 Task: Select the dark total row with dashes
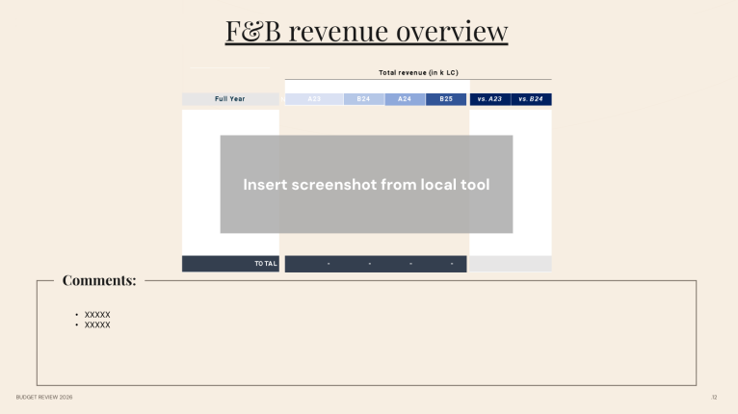click(x=376, y=264)
